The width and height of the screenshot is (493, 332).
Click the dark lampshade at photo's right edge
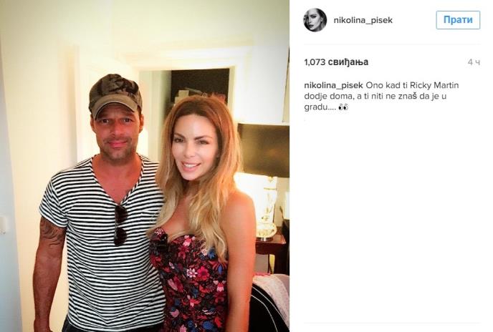[x=264, y=150]
